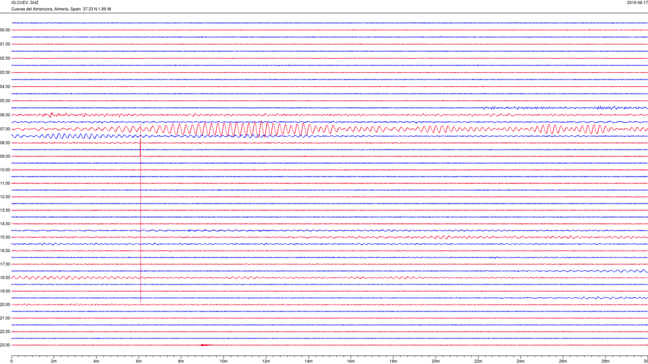Screen dimensions: 648x364
Task: Click the Cuevas del Almanzora location title
Action: [x=61, y=9]
